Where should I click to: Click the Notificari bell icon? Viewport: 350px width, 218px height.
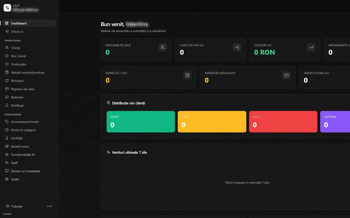7,105
